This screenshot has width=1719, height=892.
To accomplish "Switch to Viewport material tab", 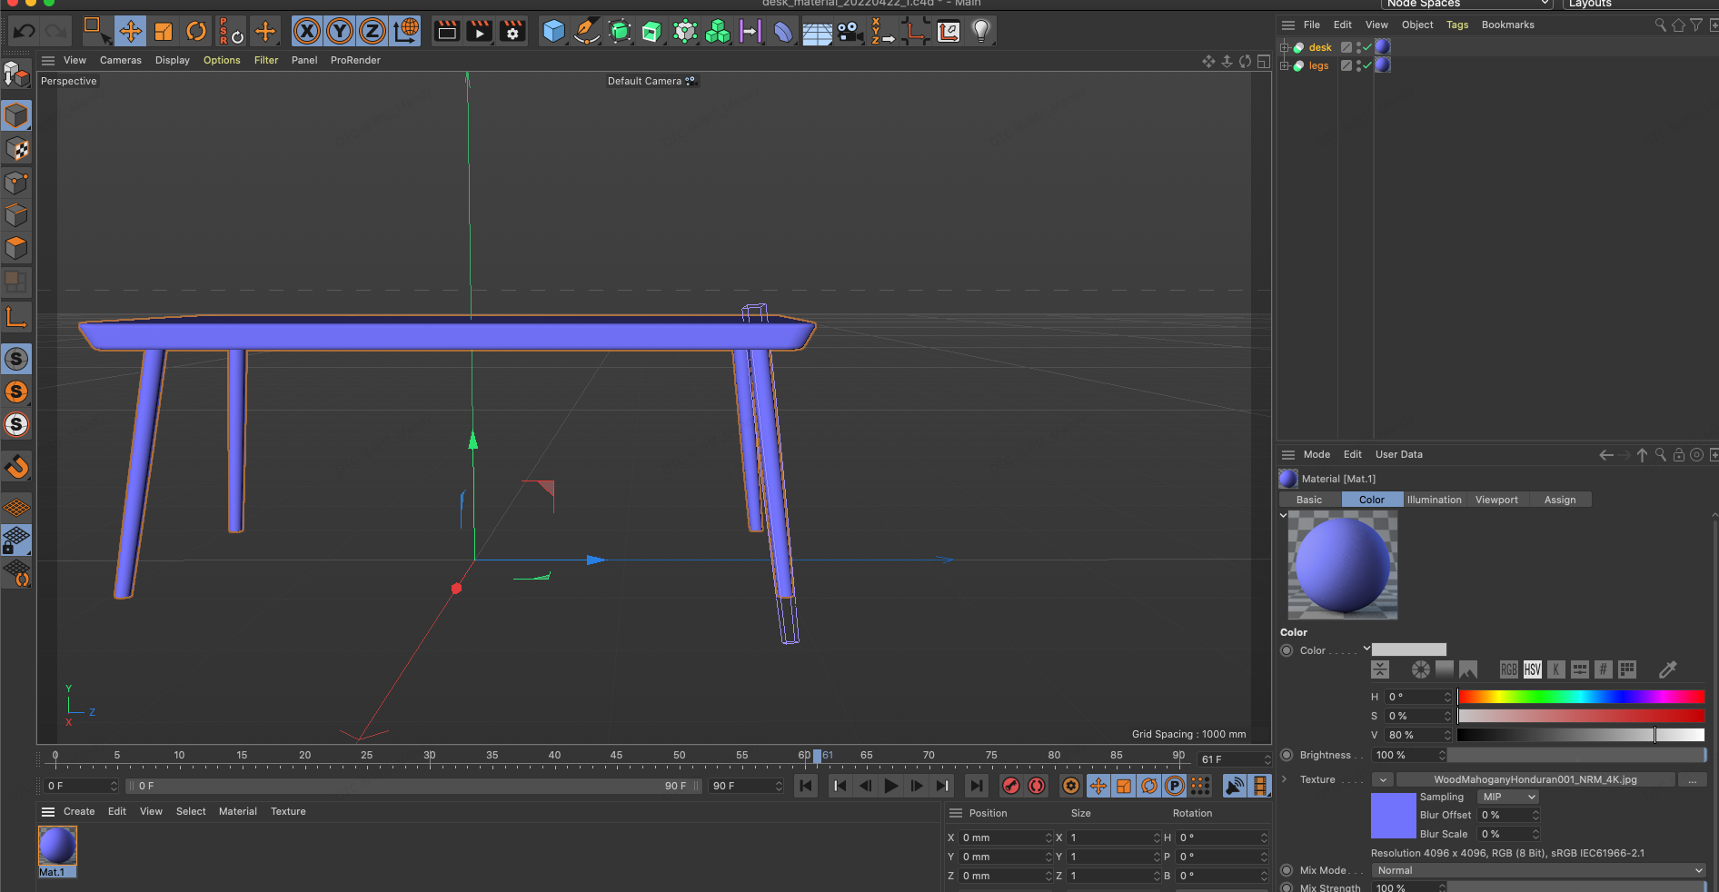I will (x=1496, y=500).
